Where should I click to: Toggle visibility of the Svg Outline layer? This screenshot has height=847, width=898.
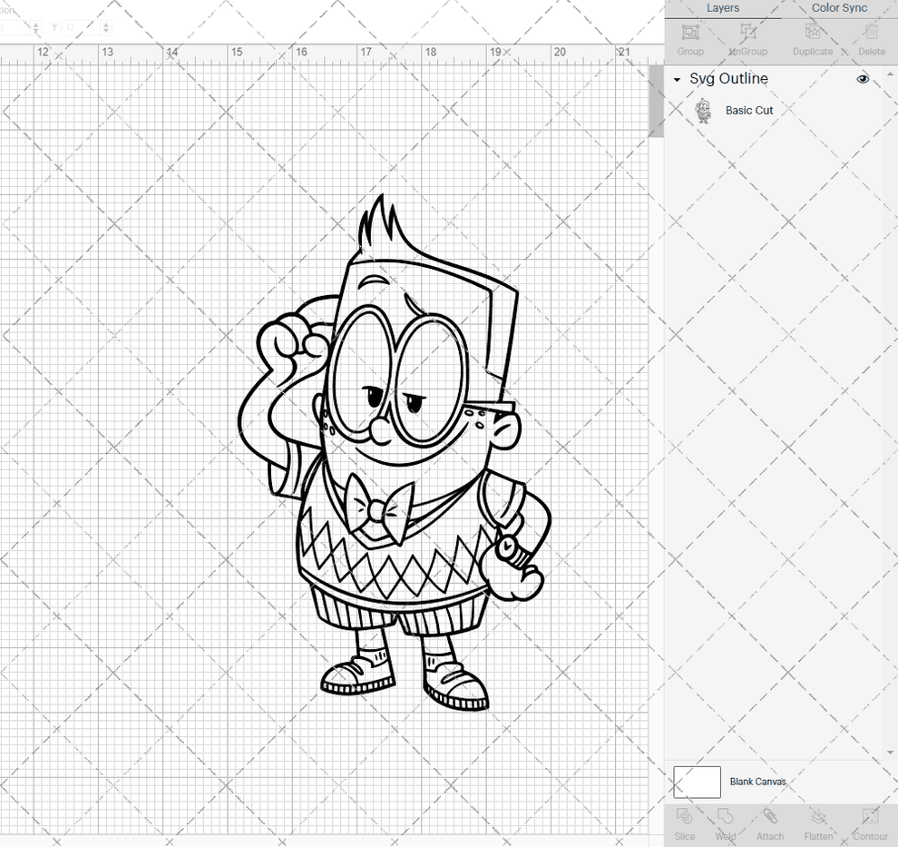tap(863, 79)
